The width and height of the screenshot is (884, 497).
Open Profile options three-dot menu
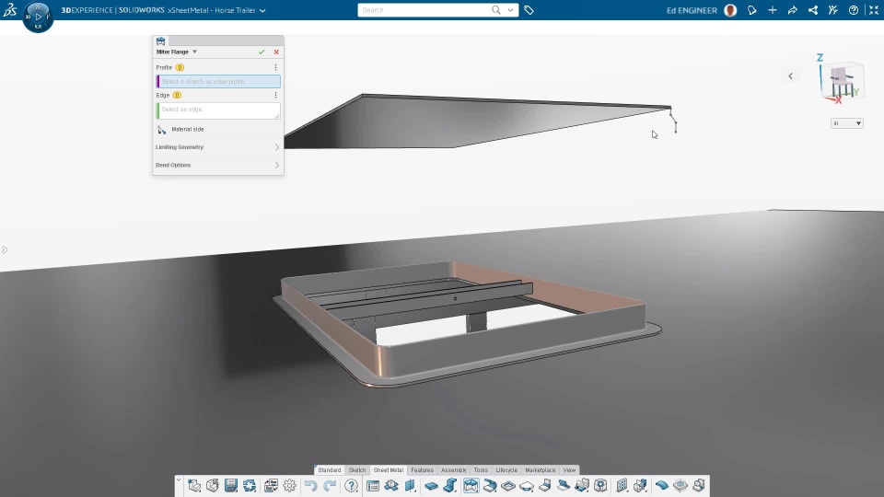(x=275, y=67)
